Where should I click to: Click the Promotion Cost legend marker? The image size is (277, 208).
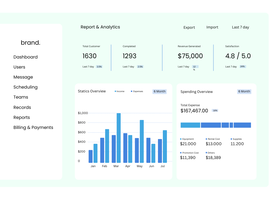click(181, 153)
